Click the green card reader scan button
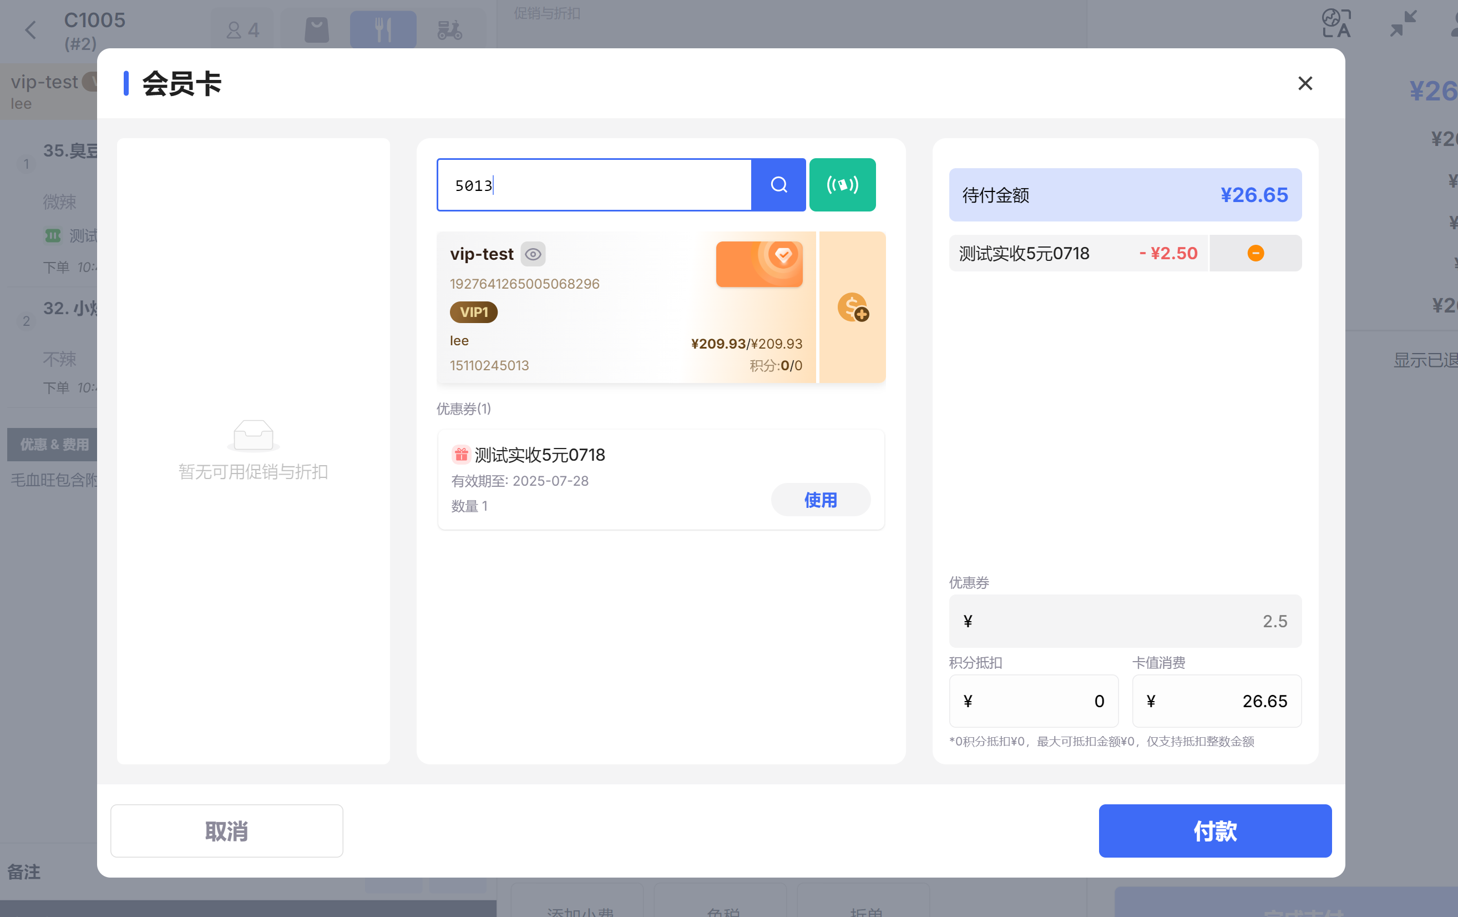 click(842, 185)
